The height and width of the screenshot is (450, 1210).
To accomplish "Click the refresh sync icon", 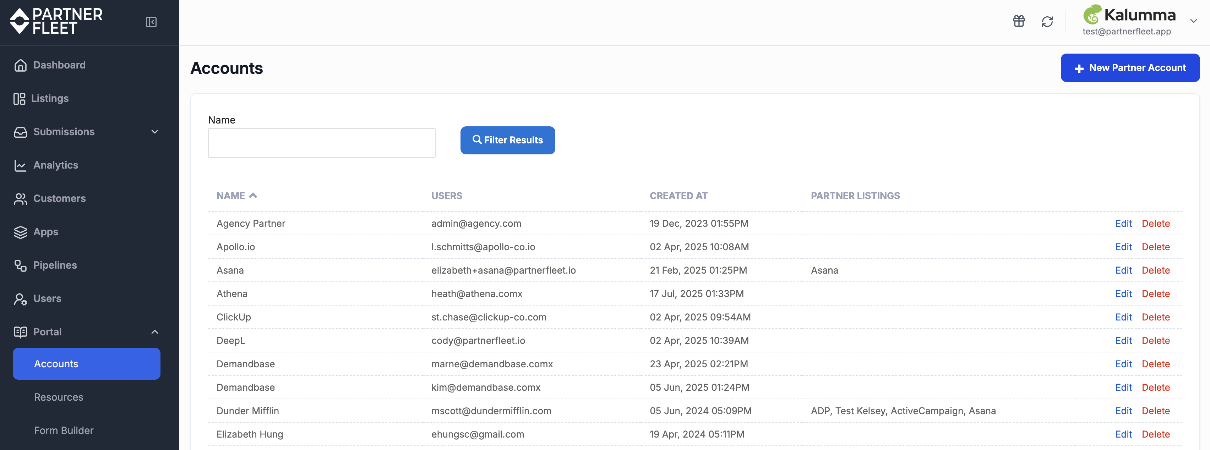I will click(x=1047, y=22).
